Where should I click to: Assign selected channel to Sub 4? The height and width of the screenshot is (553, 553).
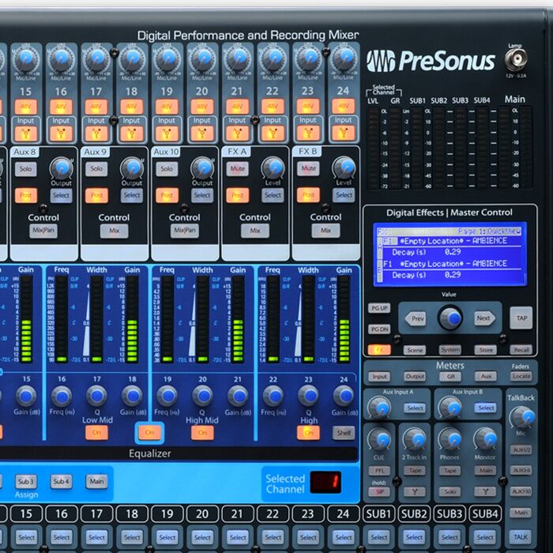click(61, 481)
